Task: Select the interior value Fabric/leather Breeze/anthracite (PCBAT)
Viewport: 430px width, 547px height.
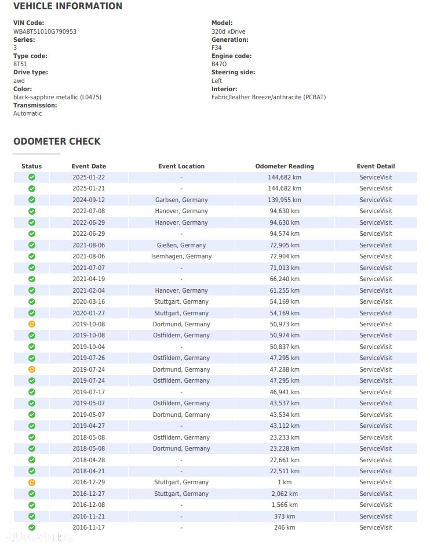Action: pos(269,98)
